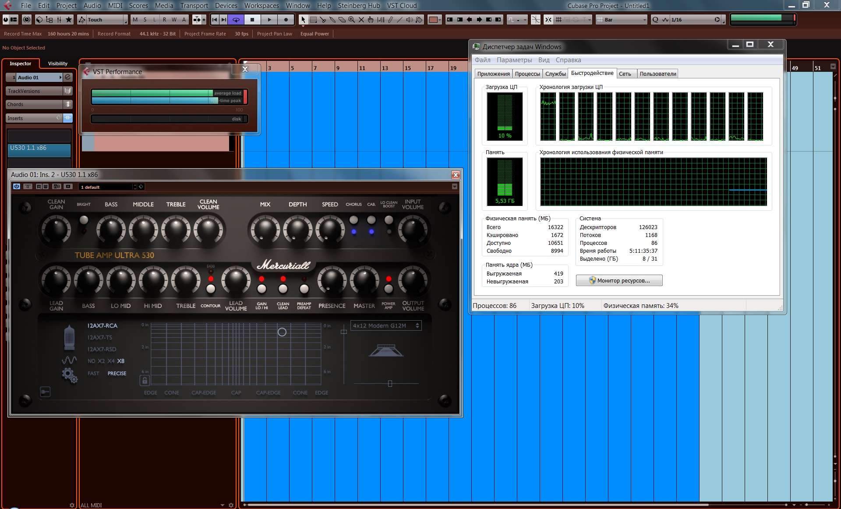841x509 pixels.
Task: Open the 4x12 Modern G12M cabinet dropdown
Action: click(385, 325)
